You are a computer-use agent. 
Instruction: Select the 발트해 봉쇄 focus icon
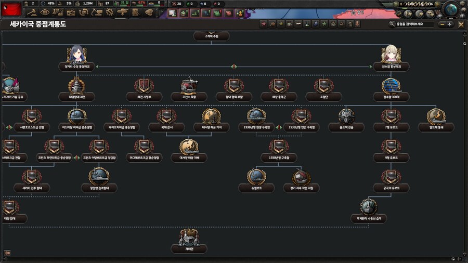[x=436, y=116]
